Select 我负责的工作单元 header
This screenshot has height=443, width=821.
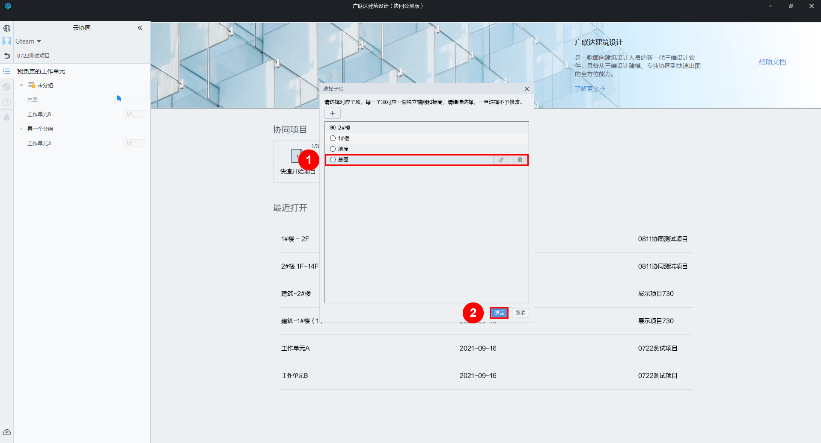[41, 71]
